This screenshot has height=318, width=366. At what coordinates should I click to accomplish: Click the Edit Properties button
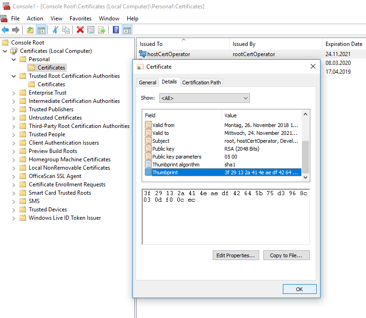pyautogui.click(x=235, y=255)
